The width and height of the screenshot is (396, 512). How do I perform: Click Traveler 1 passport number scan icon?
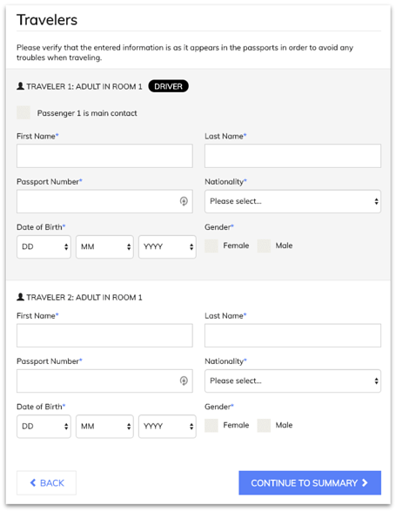click(184, 201)
